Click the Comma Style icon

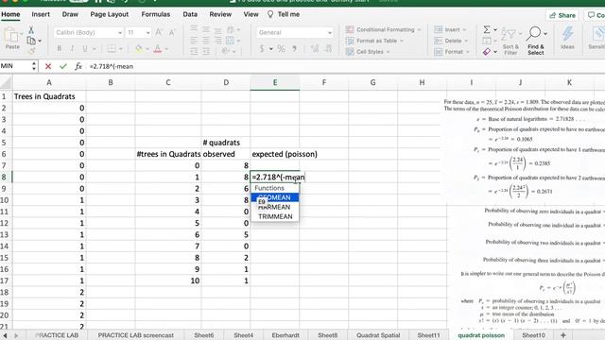point(294,49)
